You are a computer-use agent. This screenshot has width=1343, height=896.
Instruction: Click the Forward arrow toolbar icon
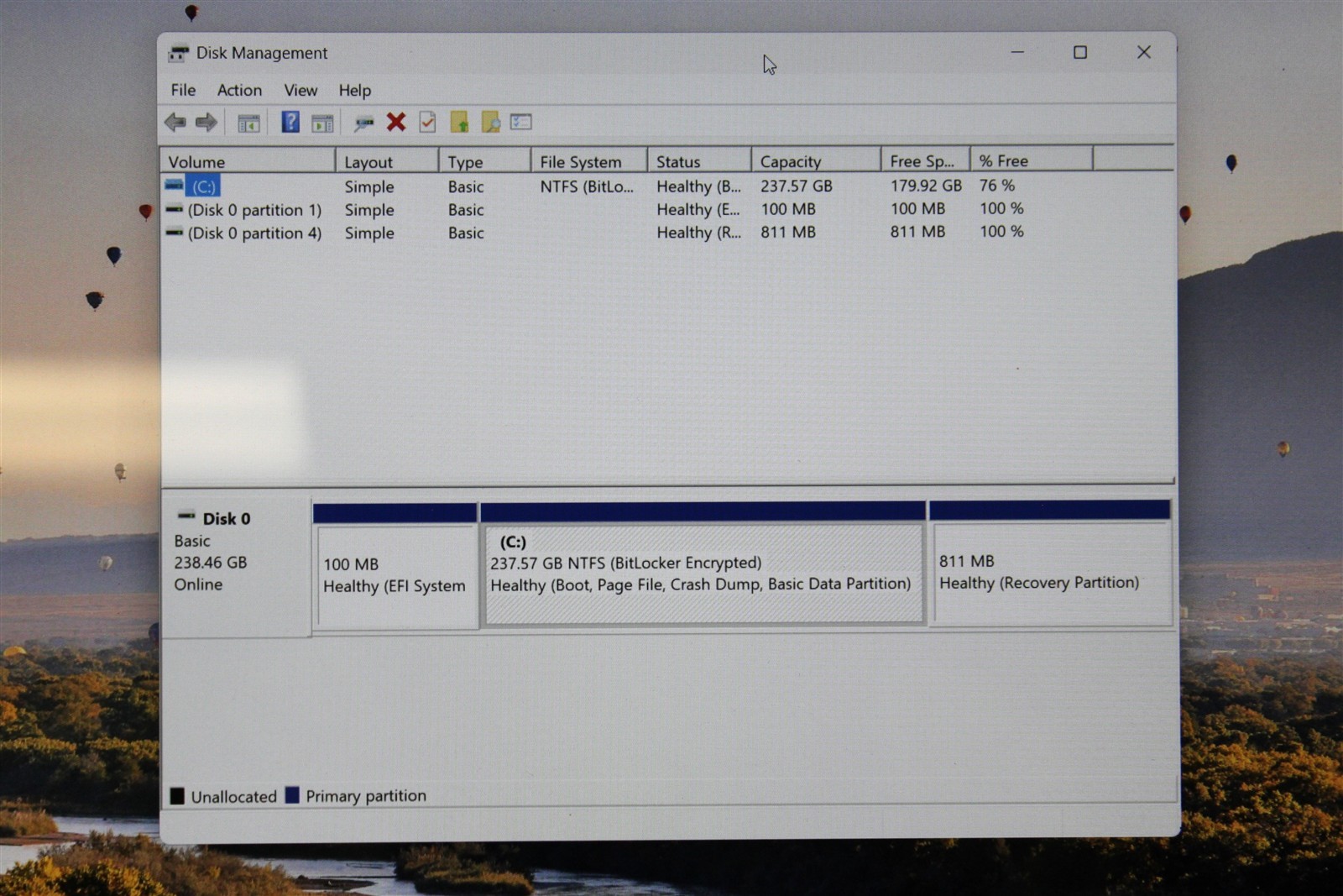(x=206, y=123)
